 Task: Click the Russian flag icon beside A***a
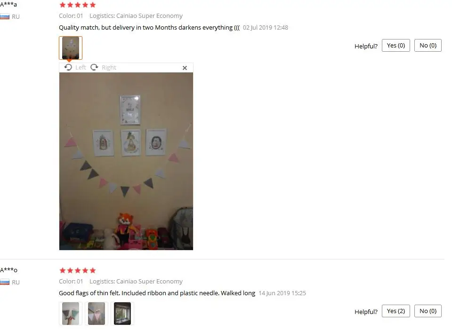5,16
